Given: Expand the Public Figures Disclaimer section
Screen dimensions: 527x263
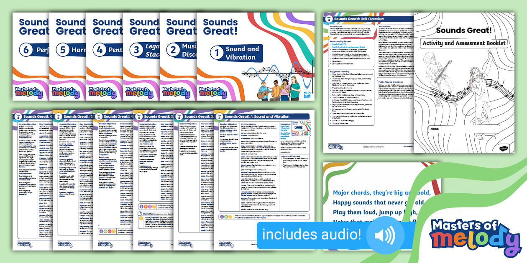Looking at the screenshot, I should [392, 81].
